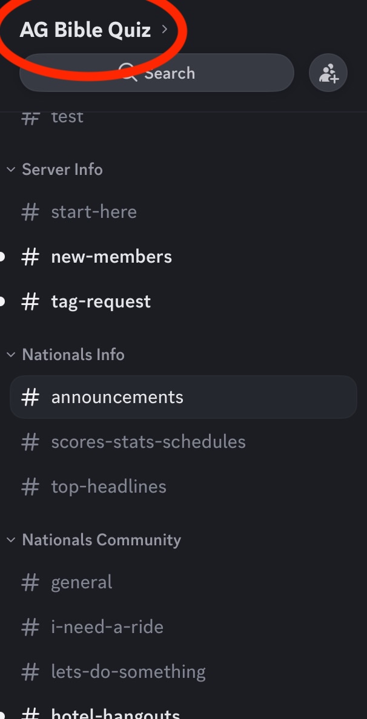This screenshot has width=367, height=719.
Task: Click hash icon beside start-here
Action: point(30,212)
